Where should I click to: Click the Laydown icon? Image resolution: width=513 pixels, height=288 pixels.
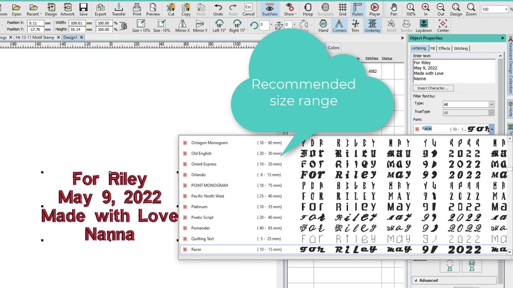coord(424,26)
